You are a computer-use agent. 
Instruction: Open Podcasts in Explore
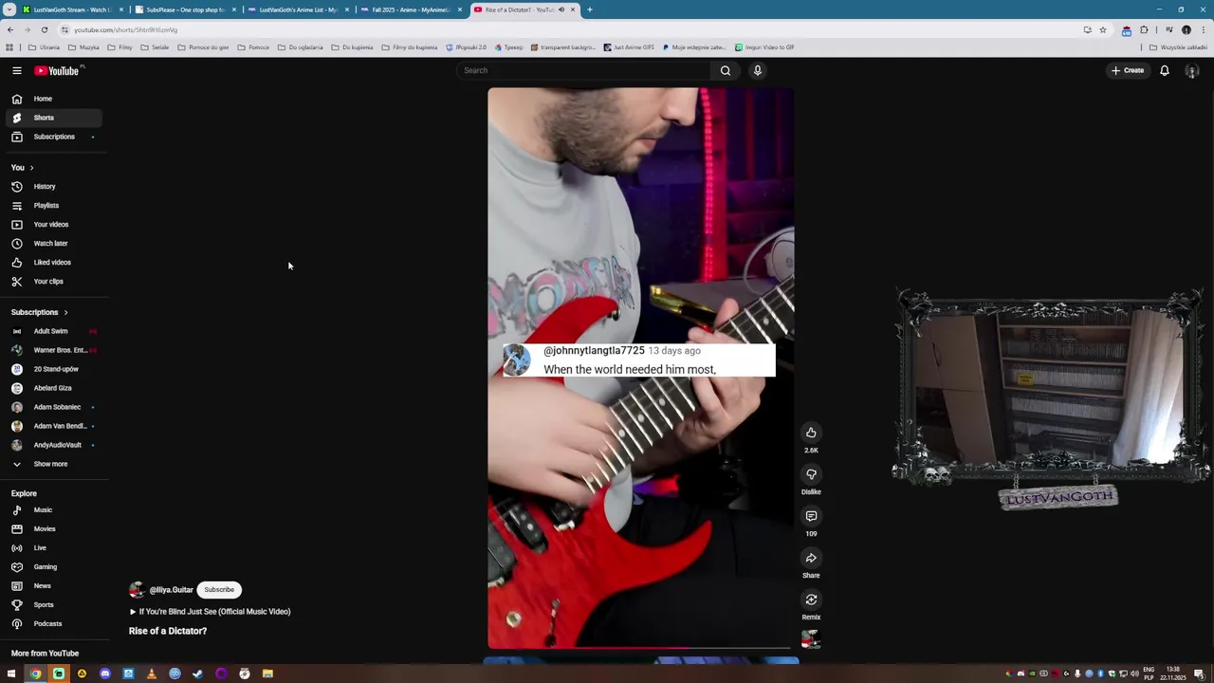pyautogui.click(x=53, y=624)
